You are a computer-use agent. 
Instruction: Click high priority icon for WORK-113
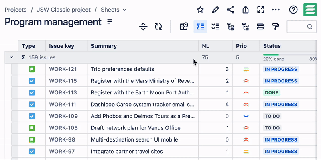click(x=246, y=93)
